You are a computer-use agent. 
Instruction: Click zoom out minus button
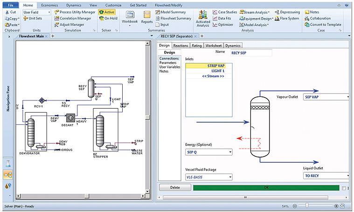(x=295, y=206)
